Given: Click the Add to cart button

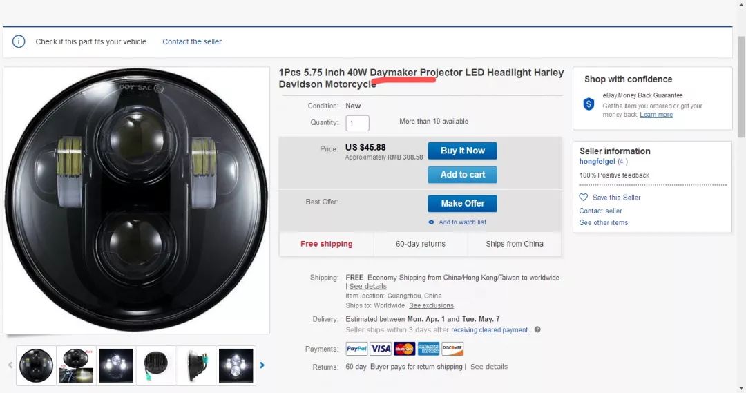Looking at the screenshot, I should (x=462, y=175).
